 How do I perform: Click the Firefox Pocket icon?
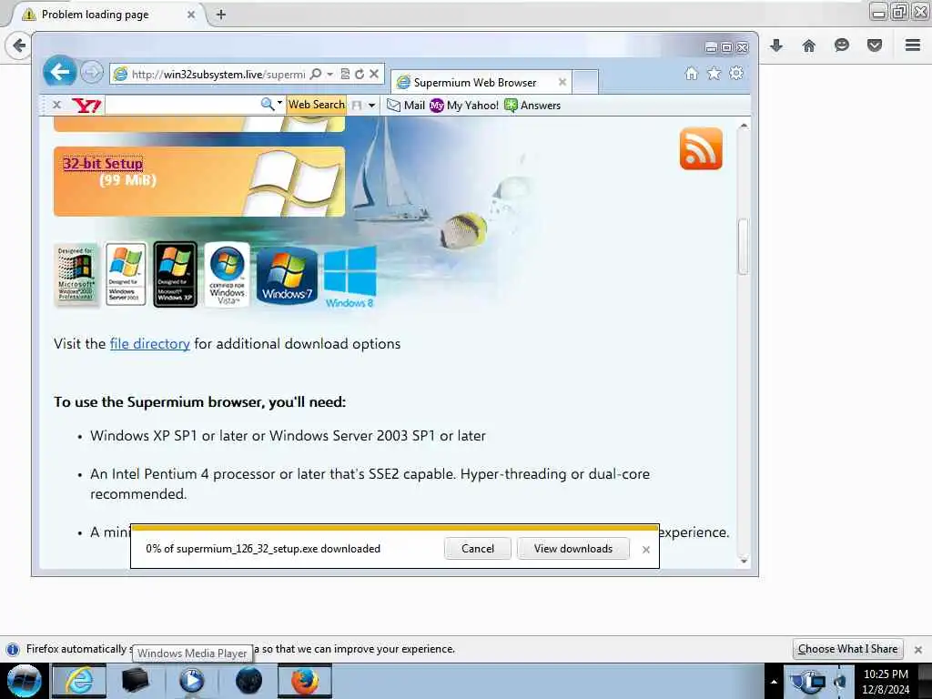coord(875,46)
